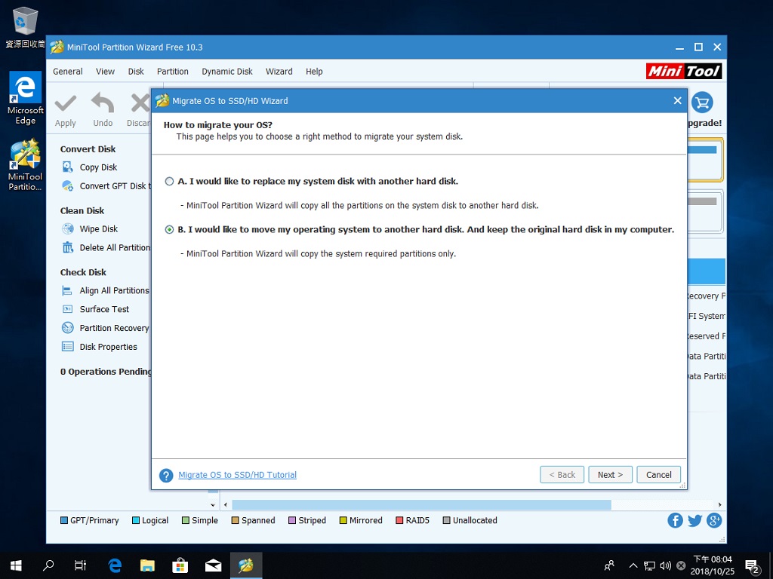This screenshot has width=773, height=579.
Task: Open the taskbar search icon
Action: (48, 565)
